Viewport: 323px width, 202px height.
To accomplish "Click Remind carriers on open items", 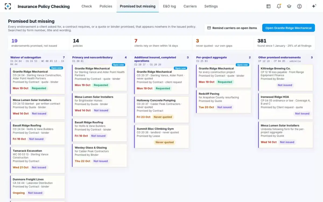I will (x=232, y=28).
